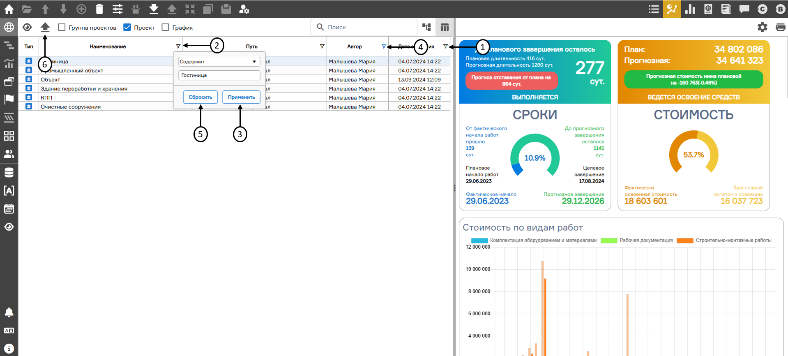This screenshot has height=356, width=788.
Task: Toggle Строительно-монтажные работы legend entry
Action: point(724,240)
